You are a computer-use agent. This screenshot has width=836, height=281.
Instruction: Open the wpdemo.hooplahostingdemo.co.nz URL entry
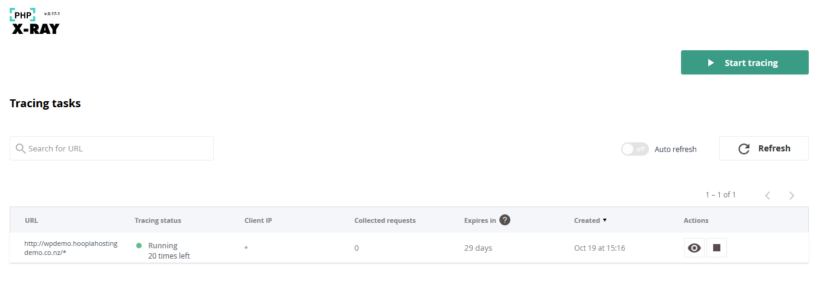70,248
